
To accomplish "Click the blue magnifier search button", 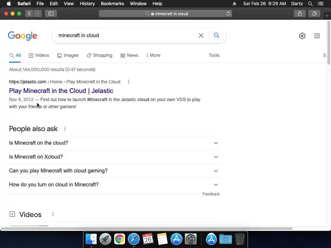I will (x=217, y=36).
